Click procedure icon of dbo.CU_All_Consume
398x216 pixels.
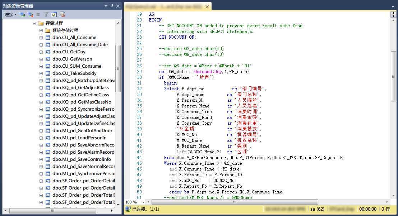[48, 38]
